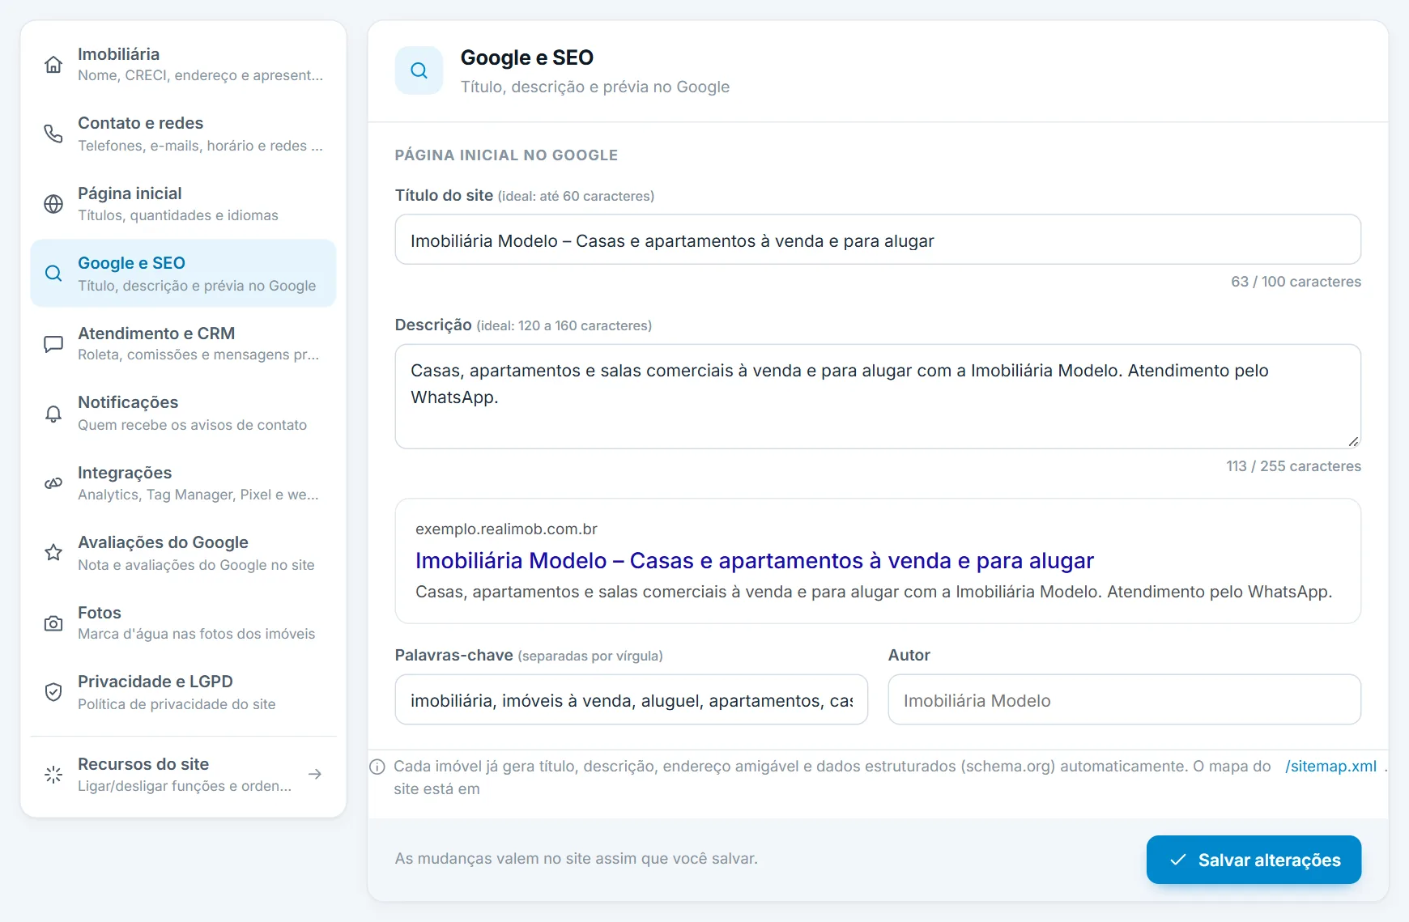Click the search icon in the Google e SEO header
Viewport: 1409px width, 922px height.
[419, 70]
